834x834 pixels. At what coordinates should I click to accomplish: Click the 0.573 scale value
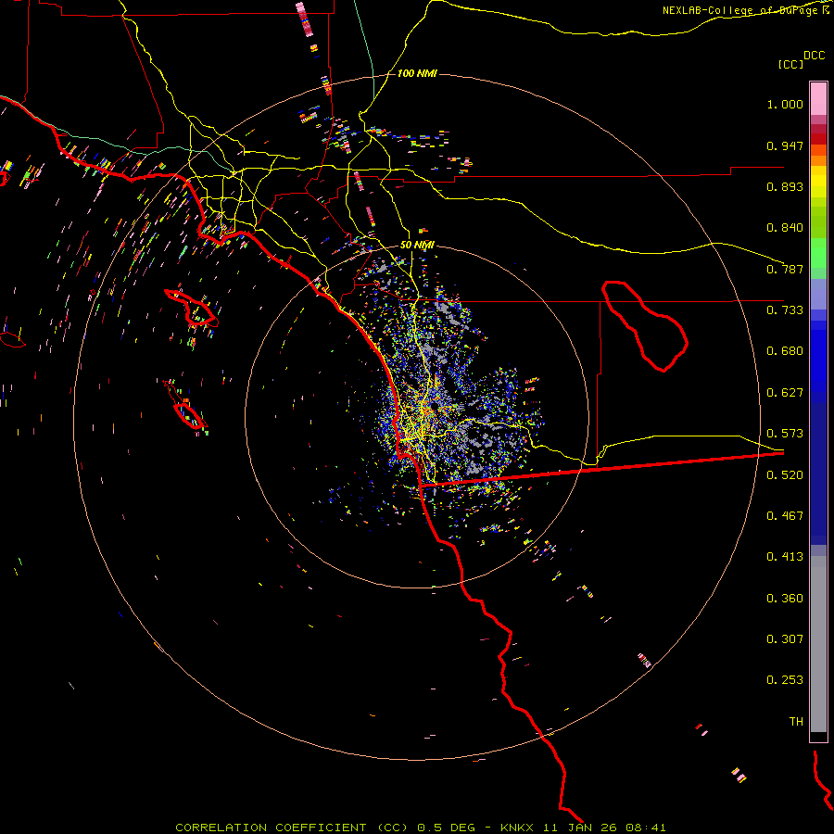[785, 434]
